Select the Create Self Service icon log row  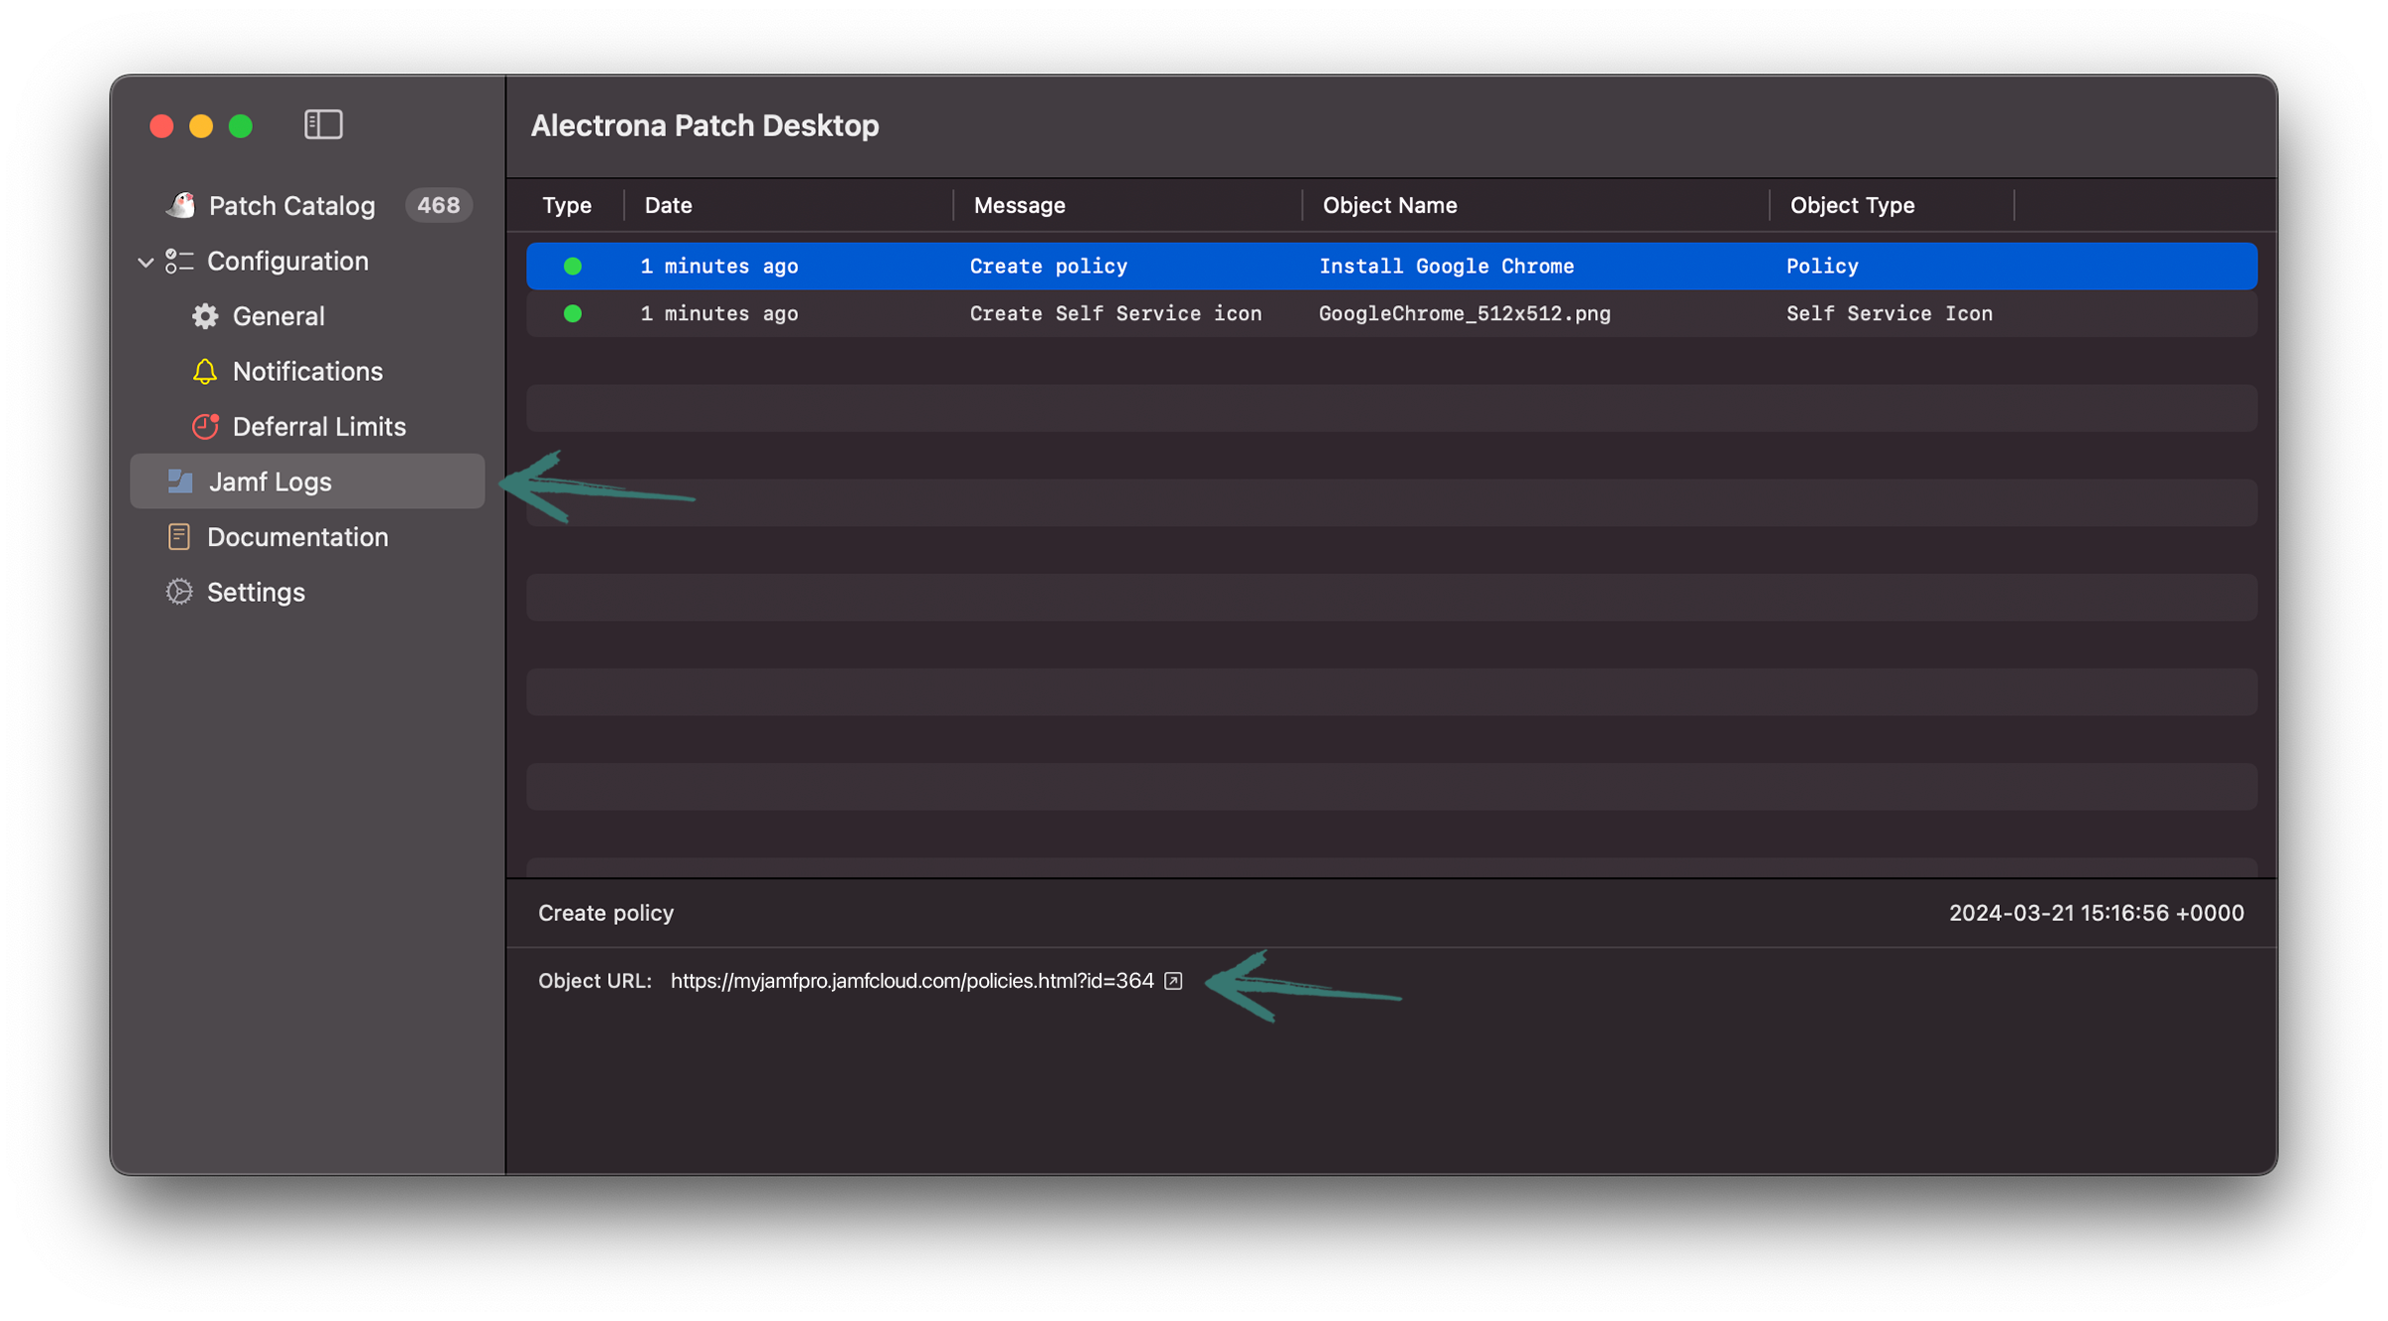(1114, 313)
